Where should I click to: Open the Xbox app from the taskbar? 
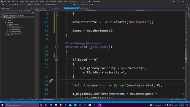click(70, 105)
